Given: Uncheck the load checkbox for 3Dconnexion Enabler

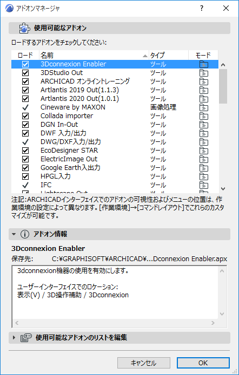Looking at the screenshot, I should (25, 64).
